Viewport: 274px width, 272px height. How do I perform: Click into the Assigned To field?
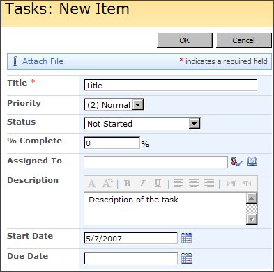(155, 162)
